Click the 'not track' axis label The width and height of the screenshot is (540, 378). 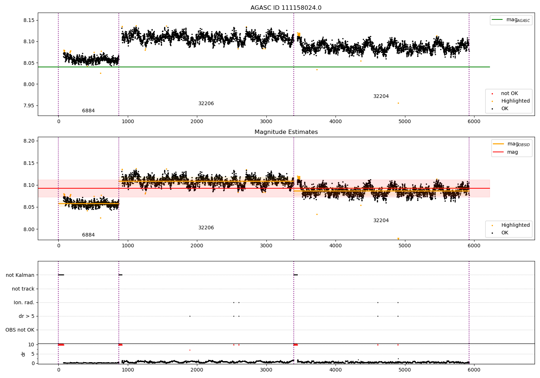(23, 289)
